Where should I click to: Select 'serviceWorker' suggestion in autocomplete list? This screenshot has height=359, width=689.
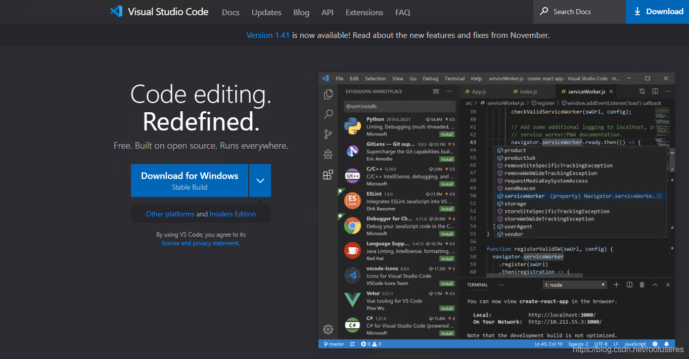click(x=580, y=196)
